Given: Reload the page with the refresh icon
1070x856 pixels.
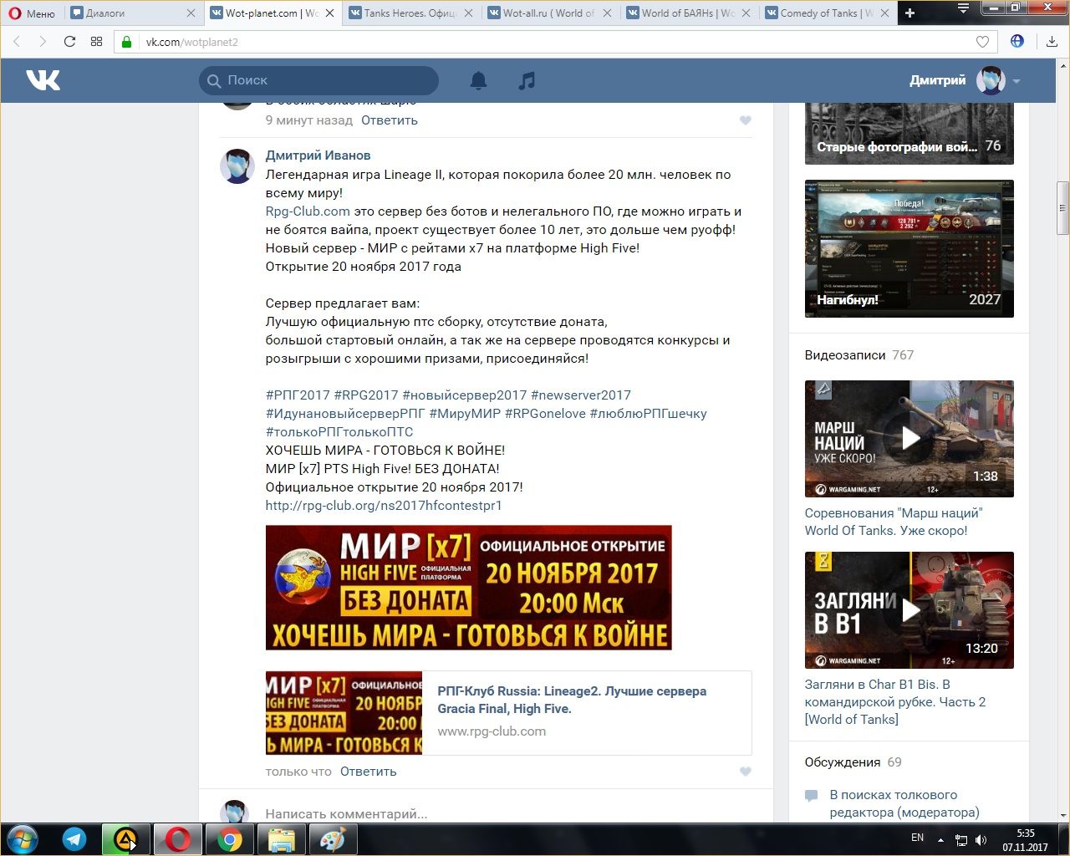Looking at the screenshot, I should click(69, 42).
